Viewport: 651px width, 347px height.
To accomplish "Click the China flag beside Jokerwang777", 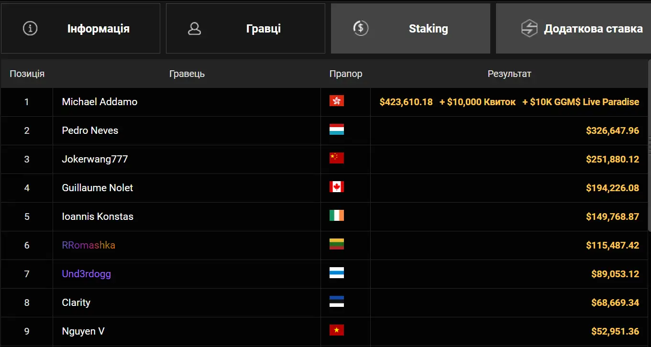I will 337,158.
